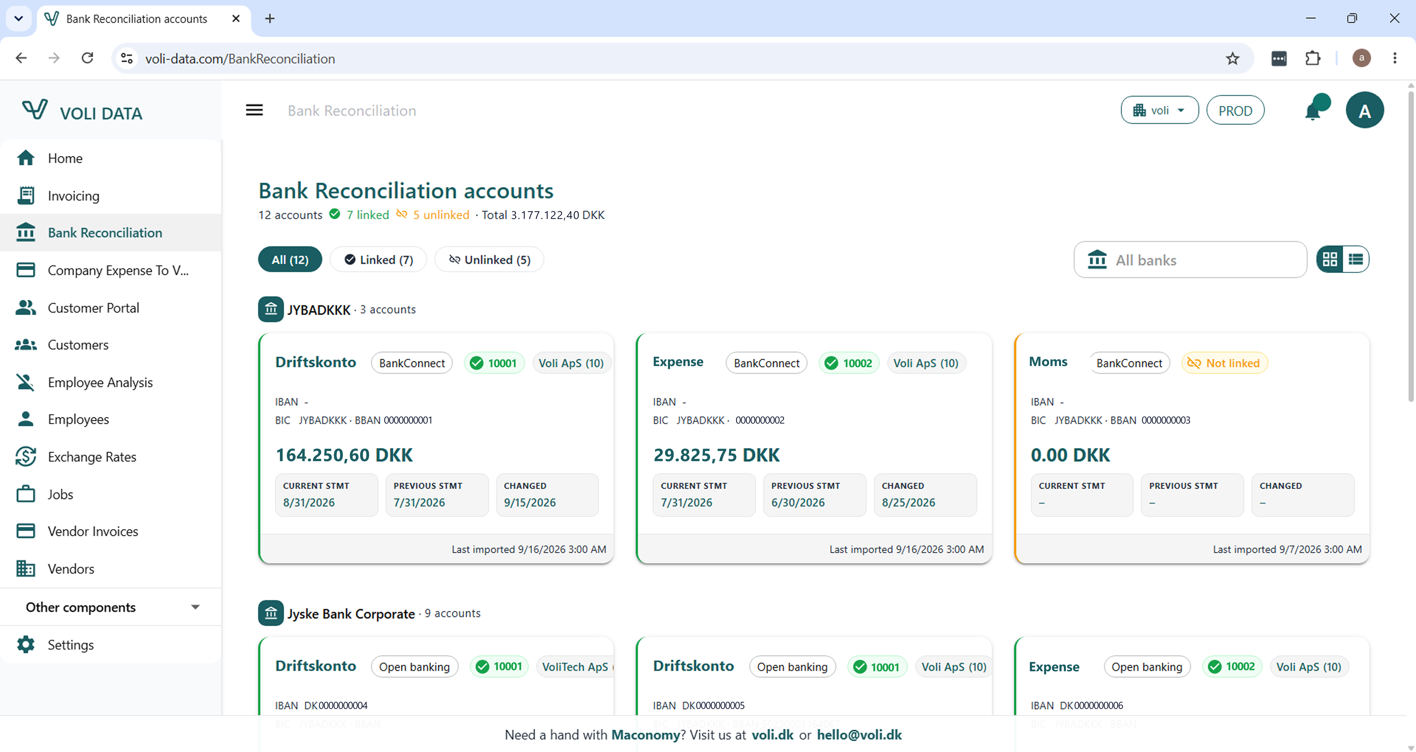Image resolution: width=1416 pixels, height=752 pixels.
Task: Click the Exchange Rates currency icon
Action: [x=25, y=457]
